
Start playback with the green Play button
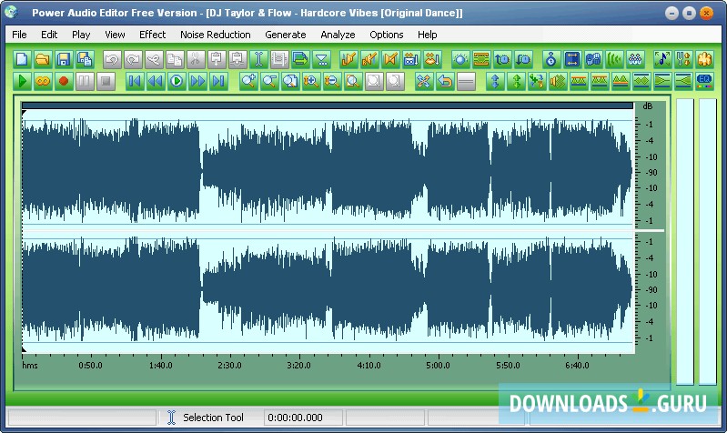click(x=22, y=81)
